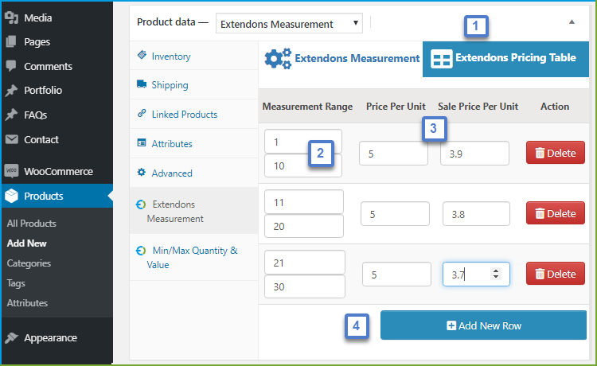This screenshot has width=597, height=366.
Task: Edit range end field containing 10
Action: pos(303,165)
